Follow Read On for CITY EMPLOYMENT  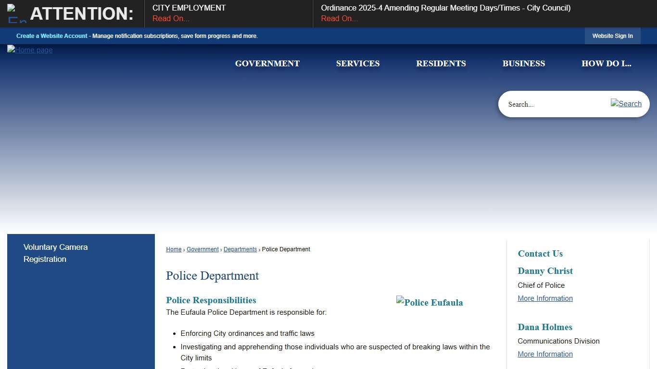(170, 18)
